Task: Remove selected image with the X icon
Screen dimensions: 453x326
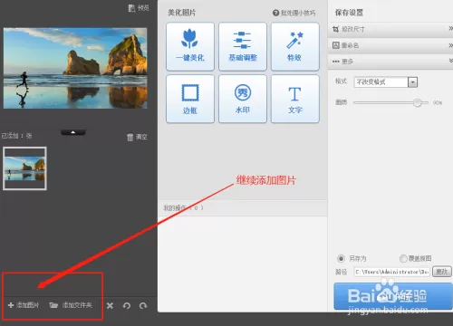Action: coord(110,306)
